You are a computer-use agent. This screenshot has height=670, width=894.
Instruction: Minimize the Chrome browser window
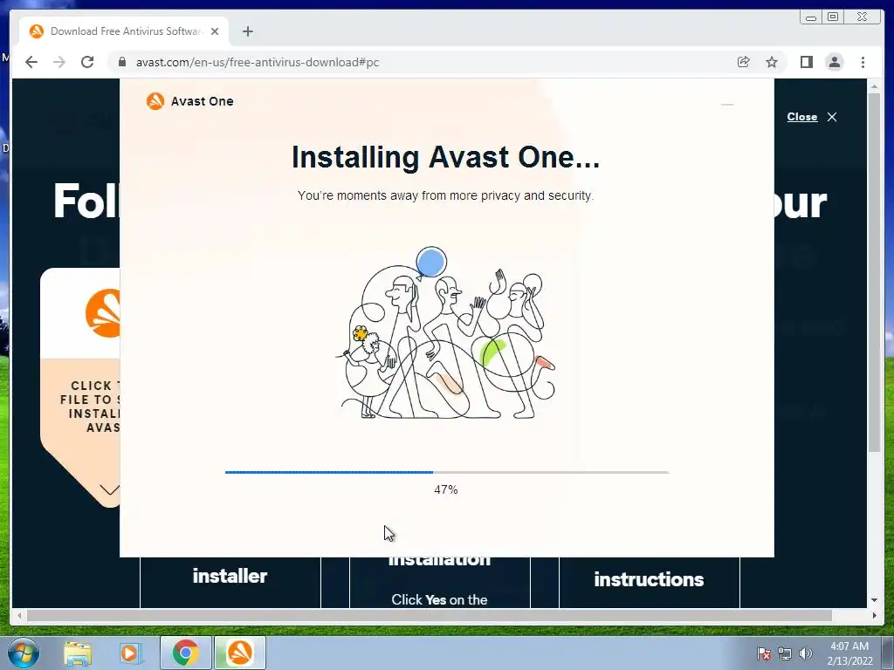[811, 17]
